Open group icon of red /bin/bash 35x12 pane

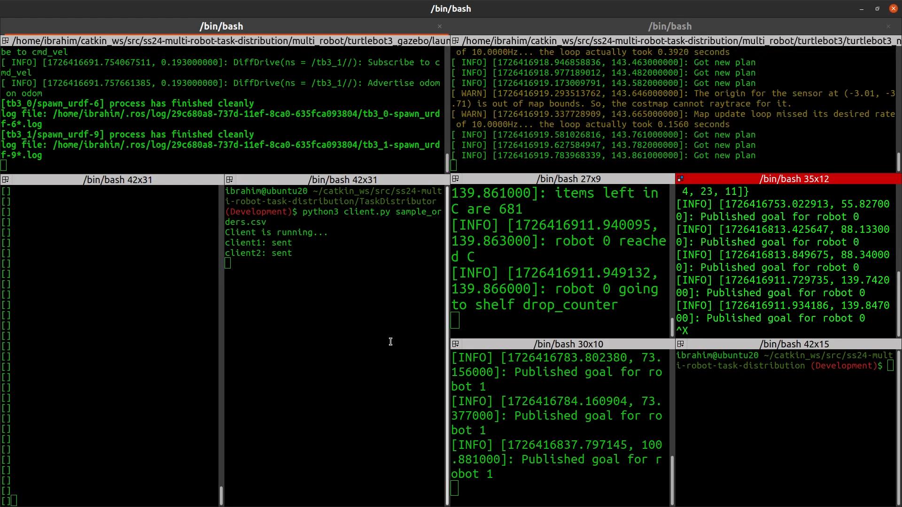tap(680, 179)
